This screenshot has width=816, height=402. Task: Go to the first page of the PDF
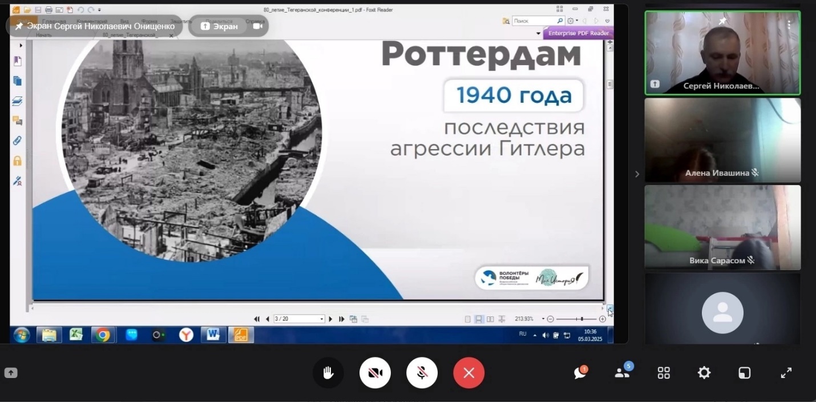[x=257, y=319]
